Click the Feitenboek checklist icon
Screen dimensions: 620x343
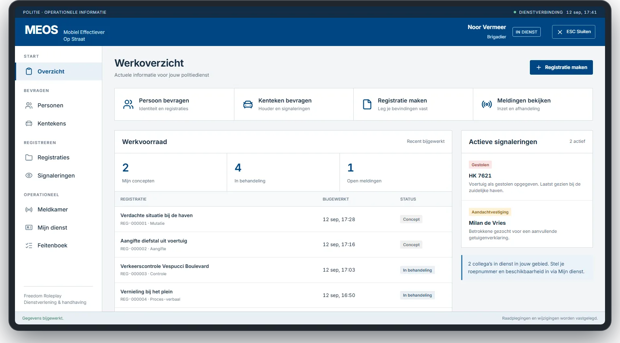[x=29, y=245]
